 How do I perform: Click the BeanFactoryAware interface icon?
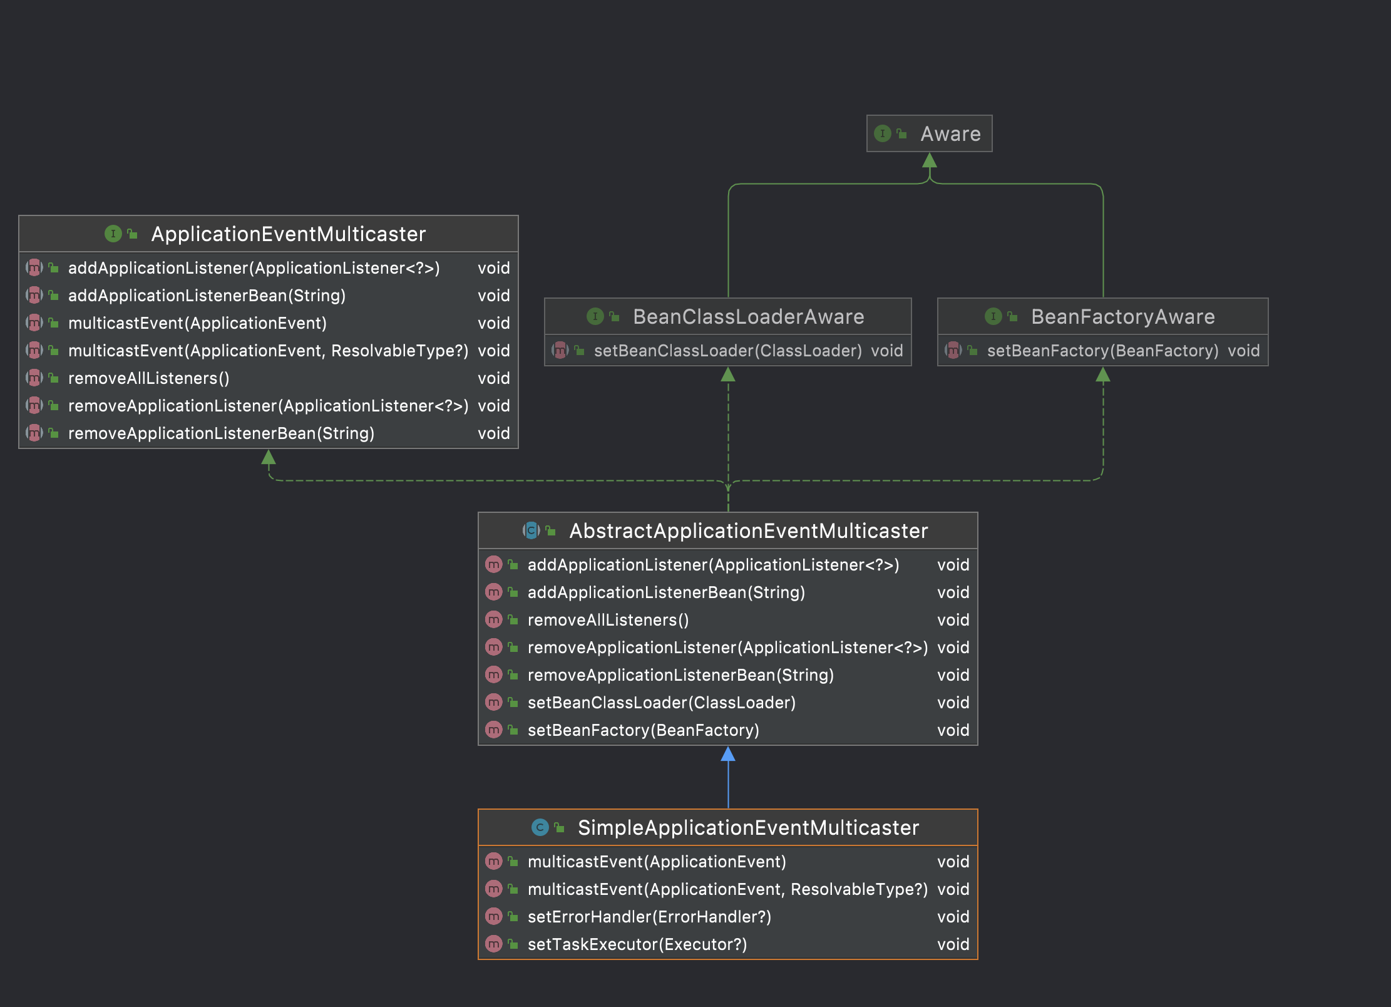click(993, 317)
